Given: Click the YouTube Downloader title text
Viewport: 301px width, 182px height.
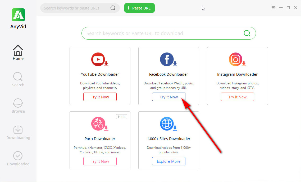Looking at the screenshot, I should pos(100,74).
